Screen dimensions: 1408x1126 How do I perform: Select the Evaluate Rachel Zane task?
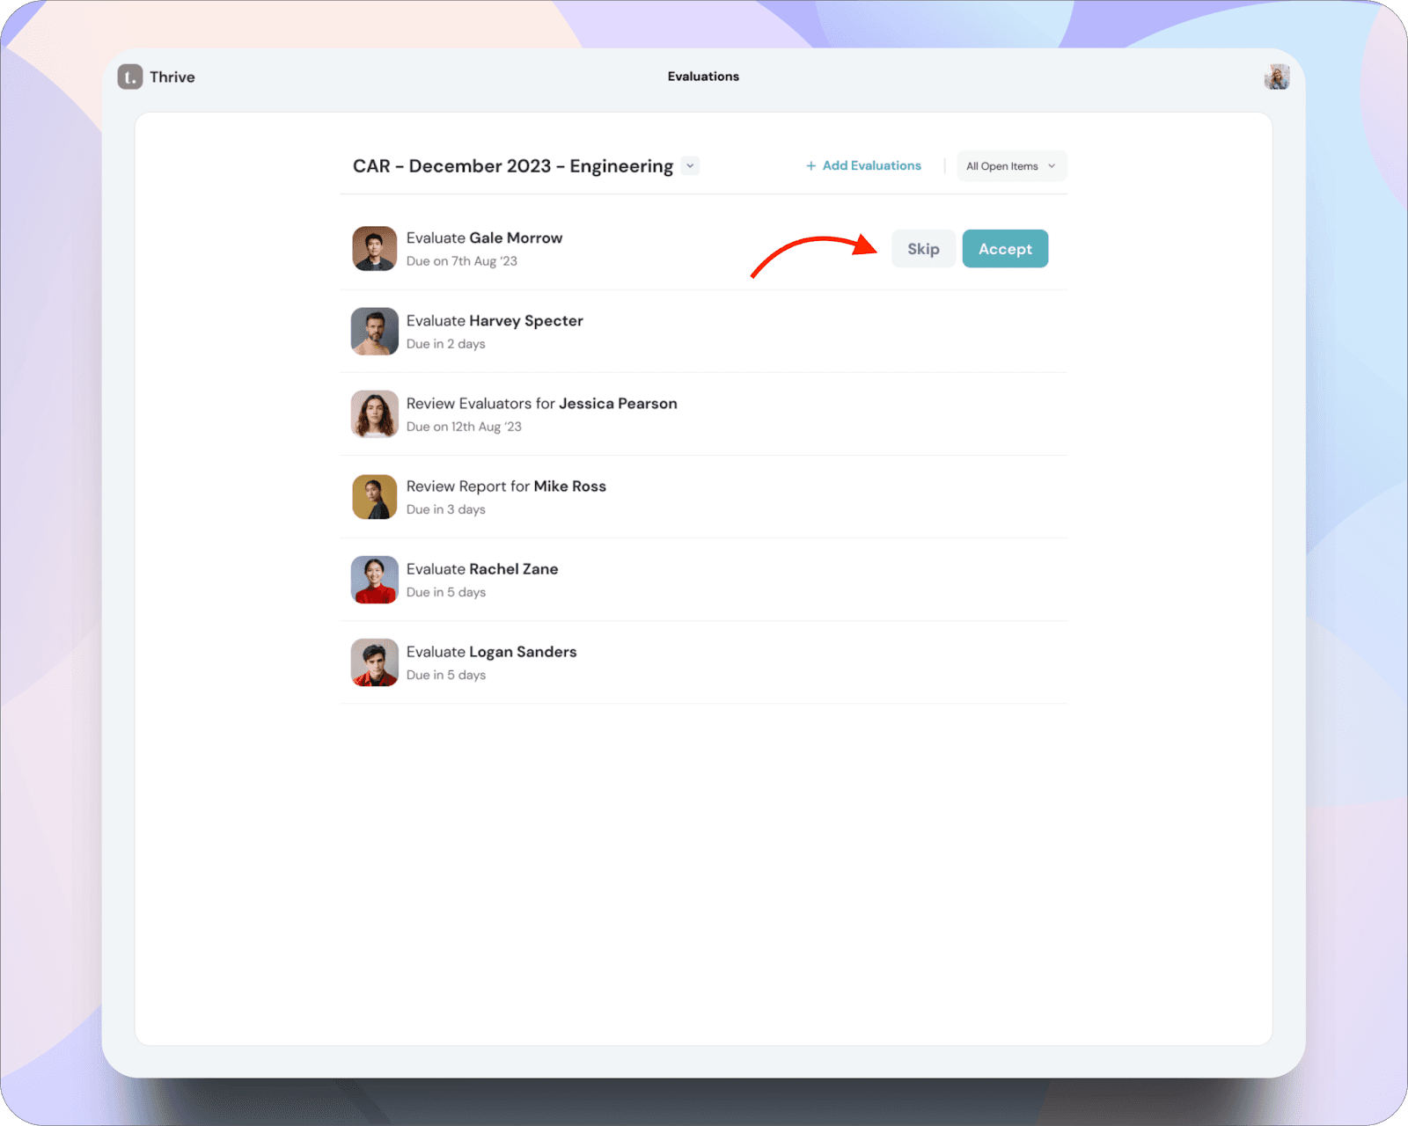[482, 569]
